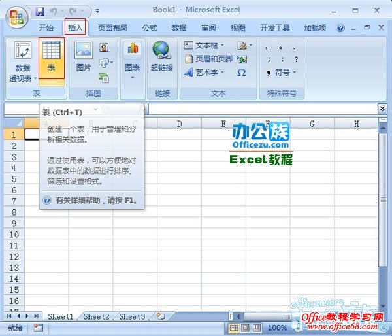
Task: Select row 5 header
Action: tap(14, 179)
